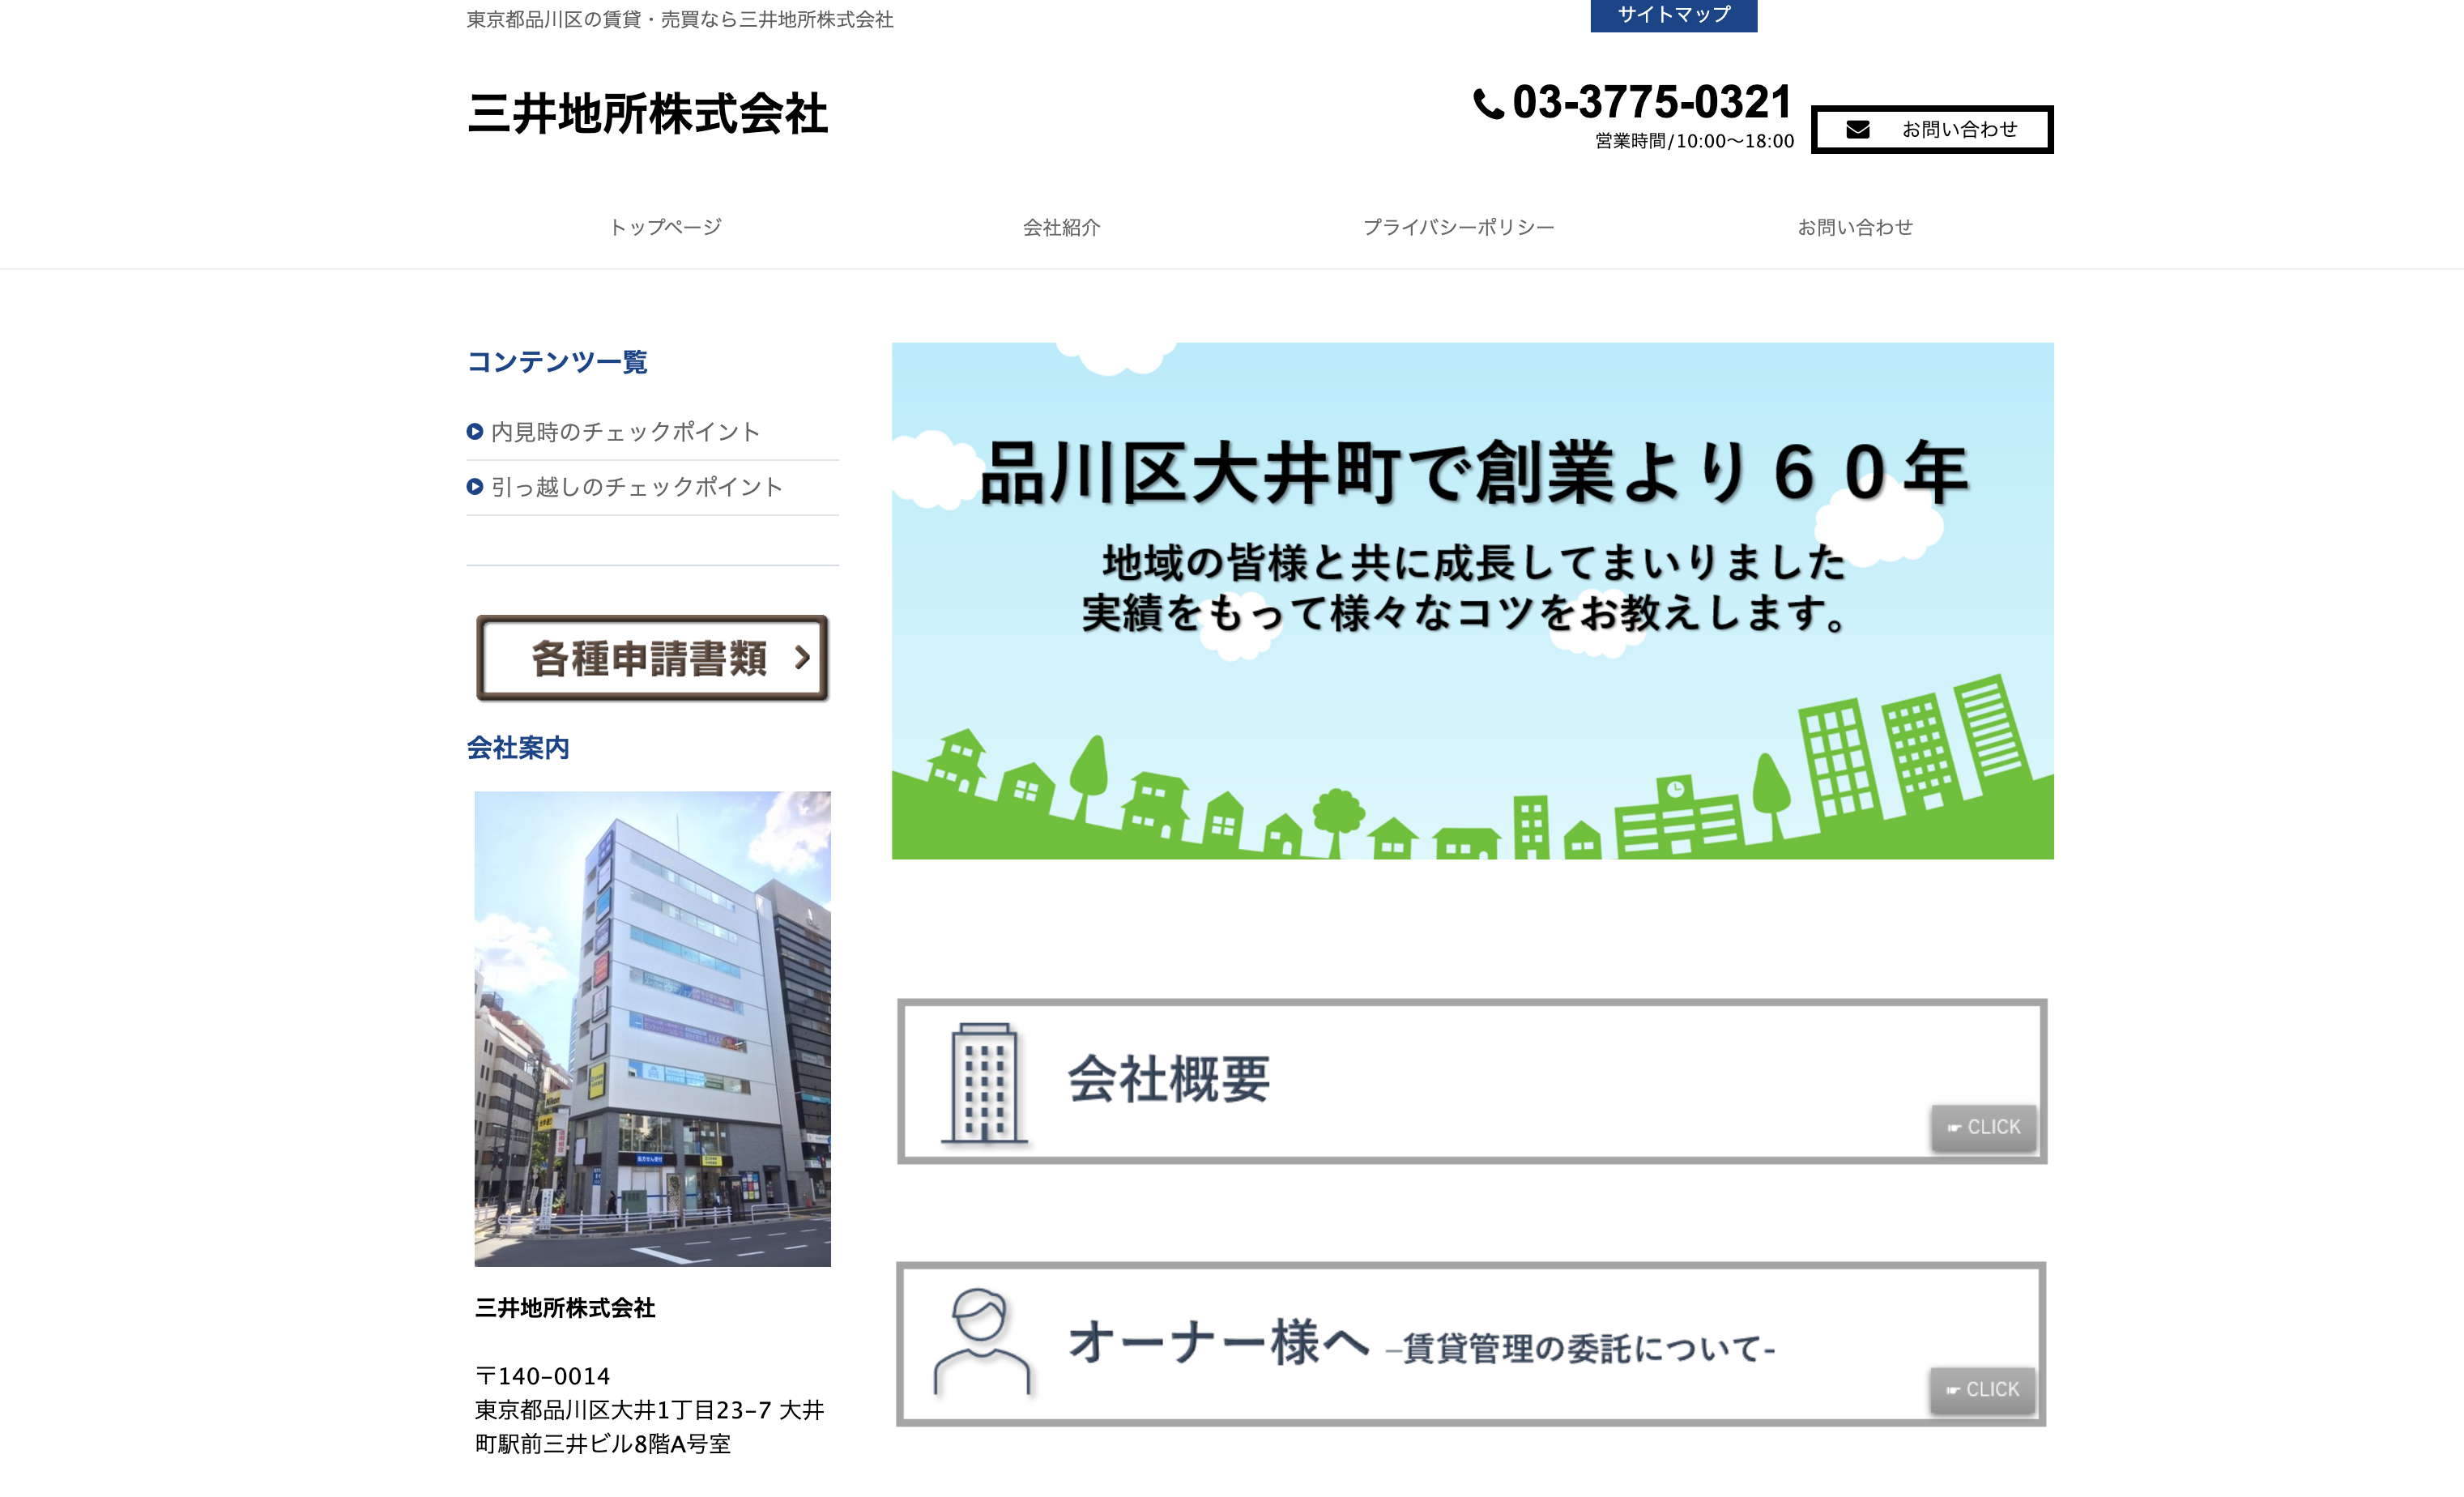2464x1497 pixels.
Task: Click the bullet icon beside 引っ越しのチェックポイント
Action: [x=475, y=487]
